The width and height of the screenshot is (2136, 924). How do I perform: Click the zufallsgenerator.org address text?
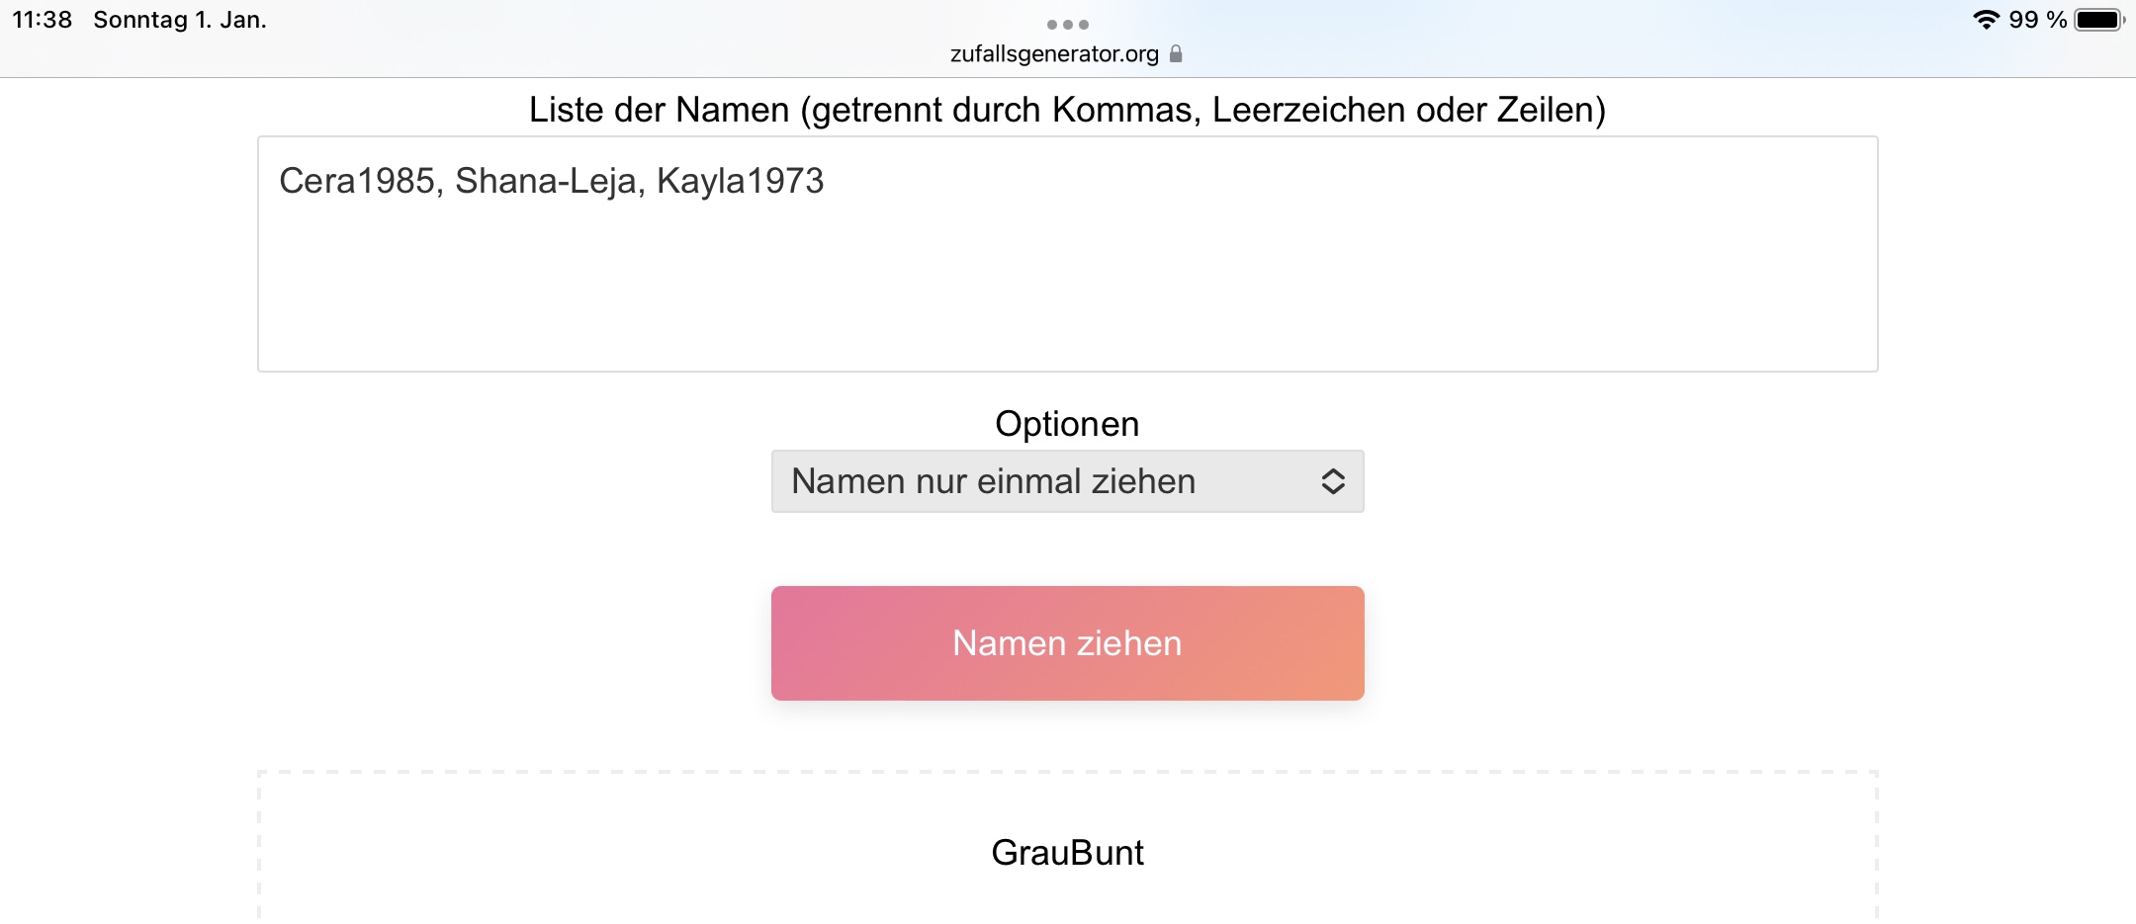[1053, 53]
